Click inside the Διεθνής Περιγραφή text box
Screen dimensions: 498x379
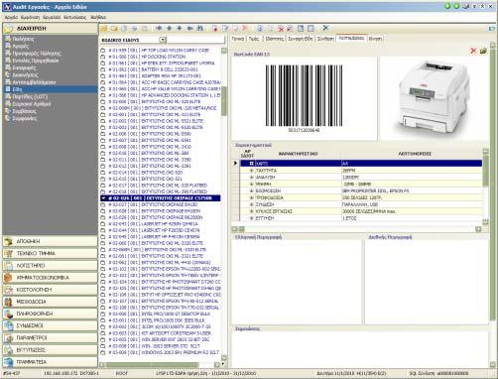(427, 282)
